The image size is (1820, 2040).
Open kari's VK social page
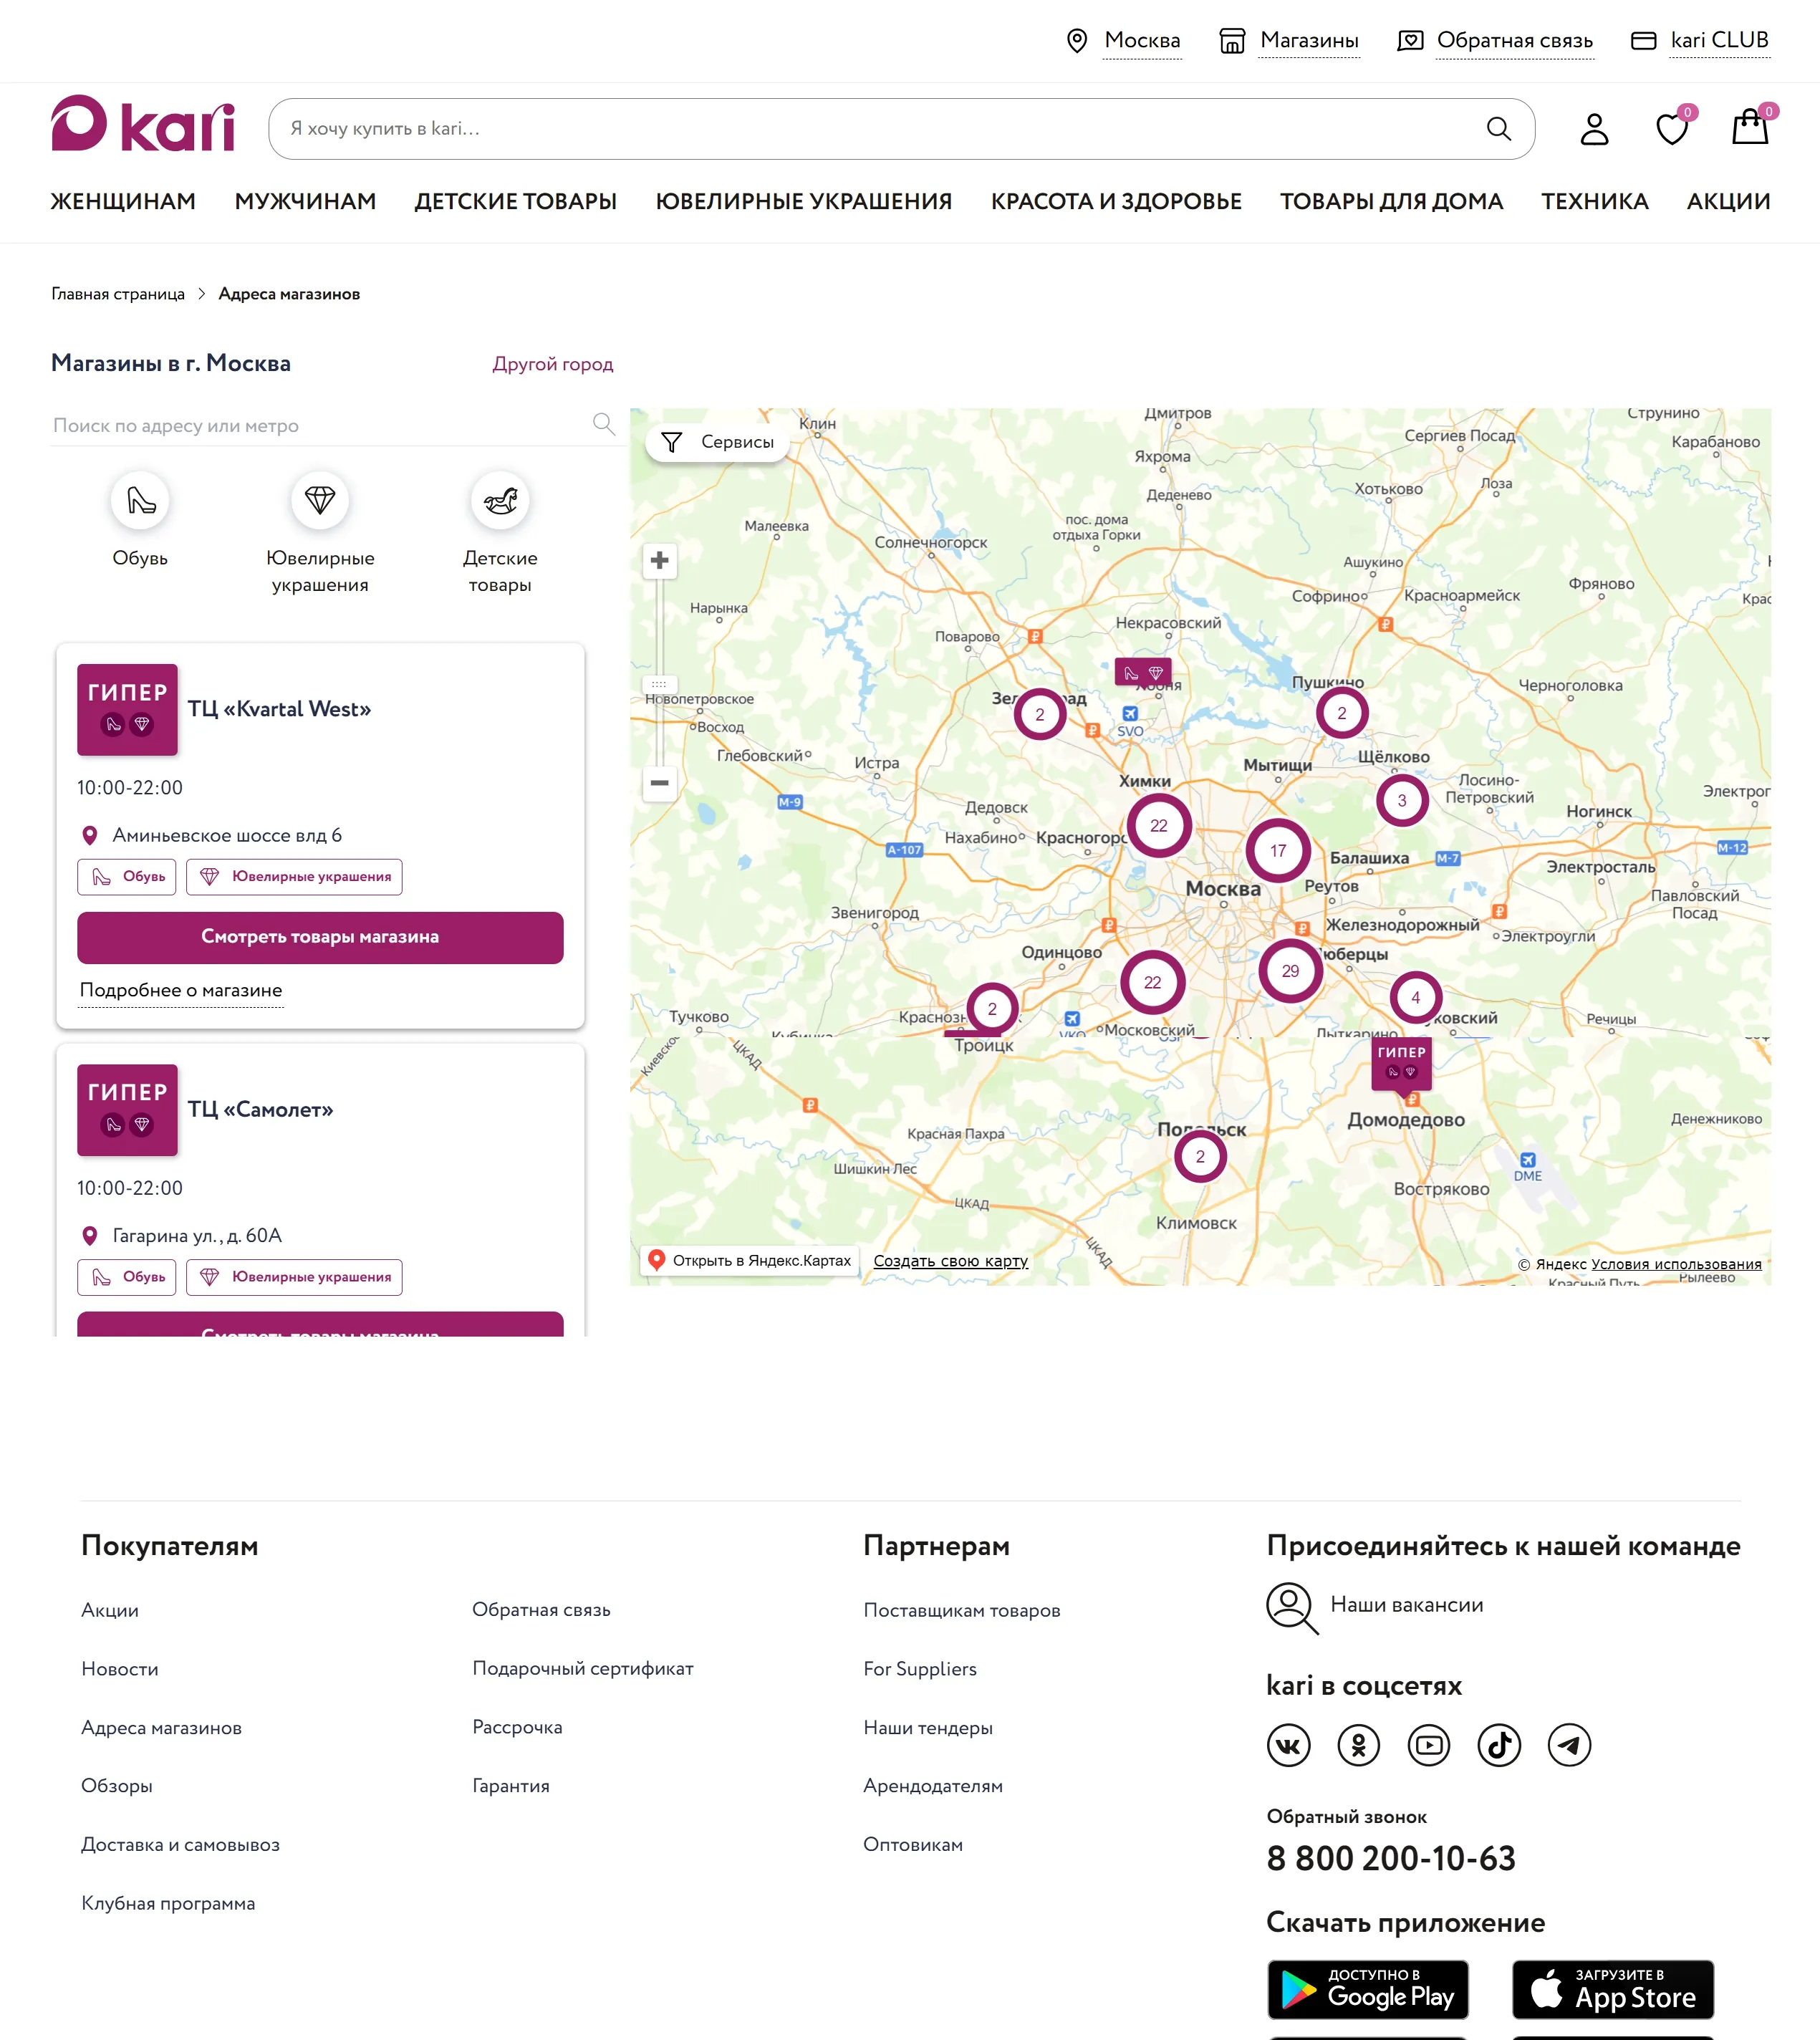click(x=1288, y=1745)
